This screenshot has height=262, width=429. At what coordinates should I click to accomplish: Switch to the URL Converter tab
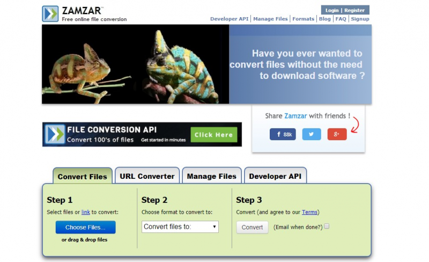pyautogui.click(x=147, y=176)
